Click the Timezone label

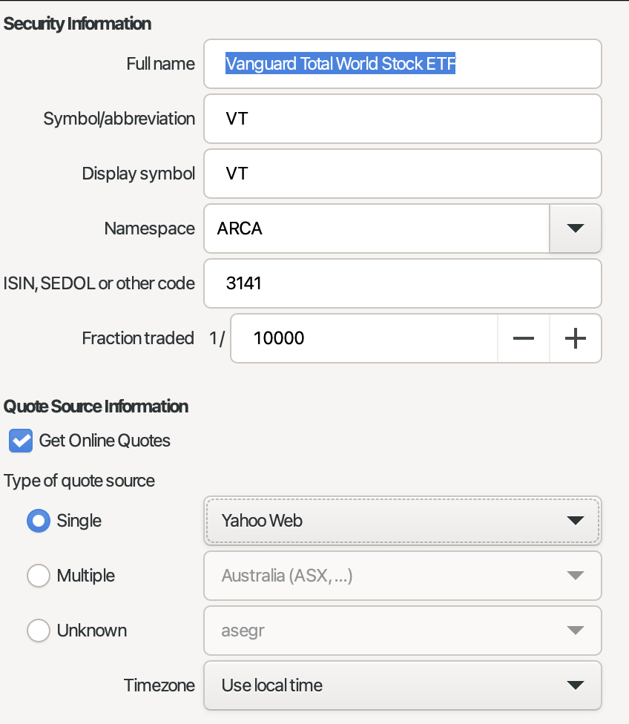159,685
